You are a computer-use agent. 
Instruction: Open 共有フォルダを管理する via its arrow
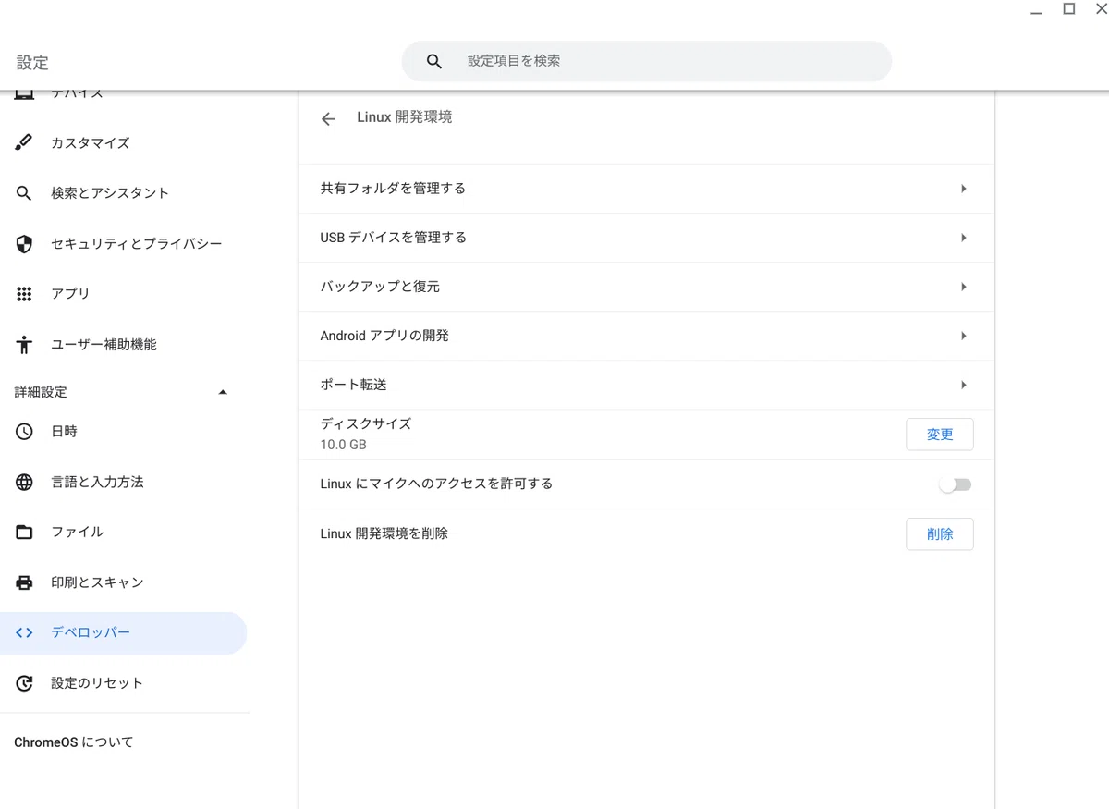(964, 189)
